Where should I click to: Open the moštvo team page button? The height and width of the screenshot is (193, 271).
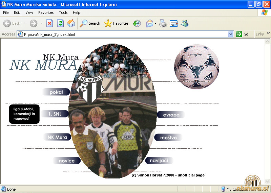click(x=169, y=138)
